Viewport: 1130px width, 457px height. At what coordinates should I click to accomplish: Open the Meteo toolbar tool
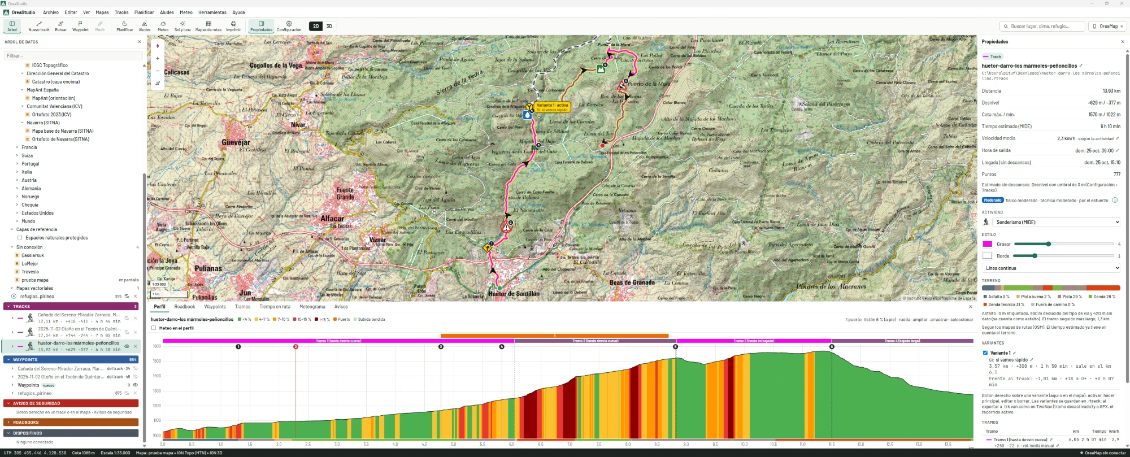(163, 26)
